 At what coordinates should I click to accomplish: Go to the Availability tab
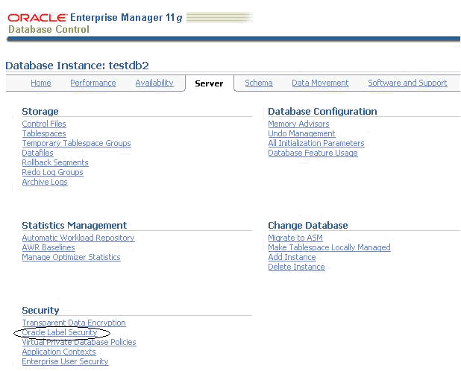pyautogui.click(x=154, y=83)
